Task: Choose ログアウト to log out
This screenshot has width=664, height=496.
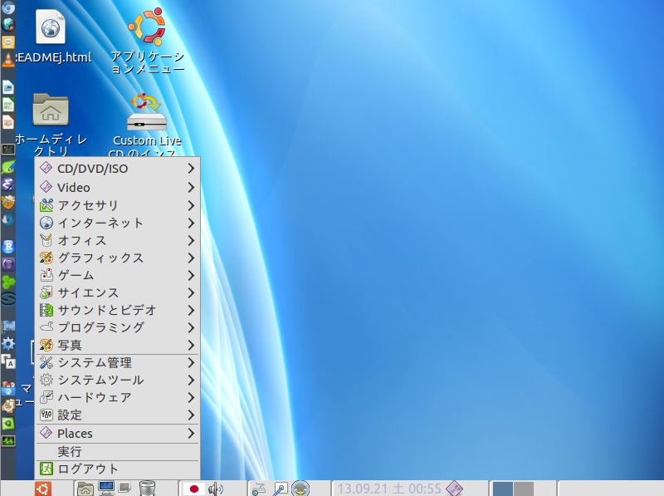Action: point(117,469)
